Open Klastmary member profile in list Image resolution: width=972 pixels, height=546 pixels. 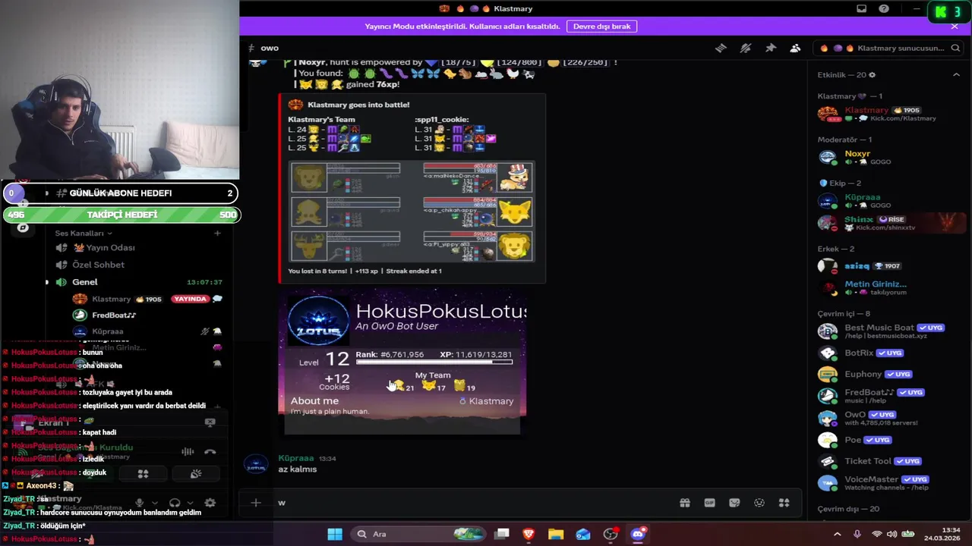click(x=888, y=114)
